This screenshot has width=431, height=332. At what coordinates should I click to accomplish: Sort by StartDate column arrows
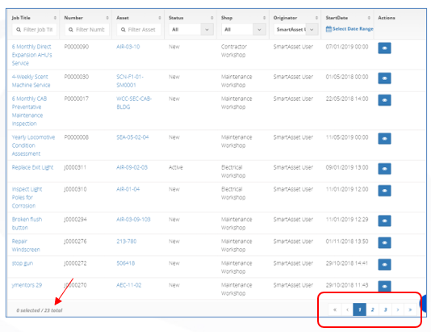(369, 18)
